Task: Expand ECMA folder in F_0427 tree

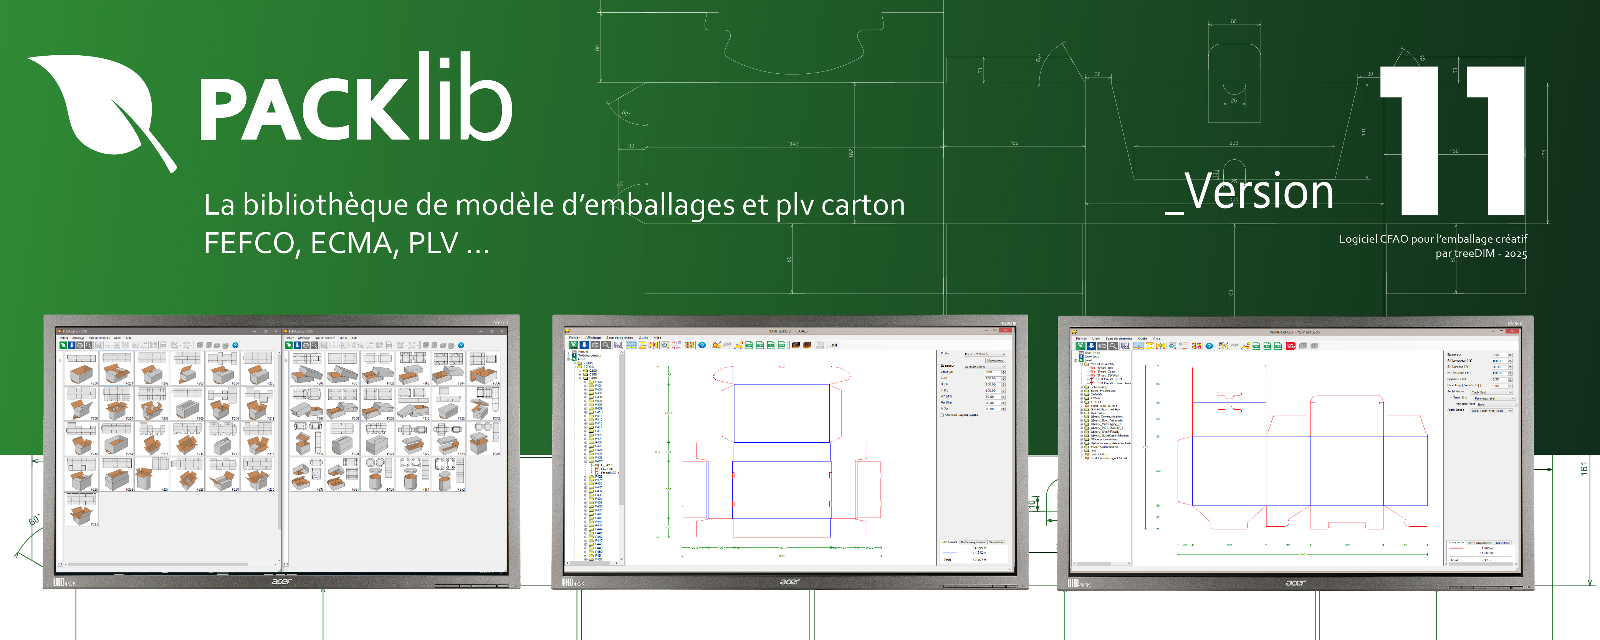Action: pos(574,363)
